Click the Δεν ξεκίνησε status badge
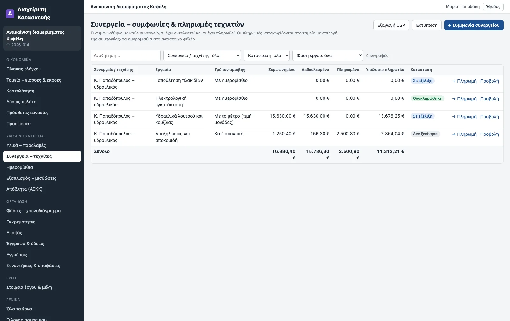 coord(425,134)
